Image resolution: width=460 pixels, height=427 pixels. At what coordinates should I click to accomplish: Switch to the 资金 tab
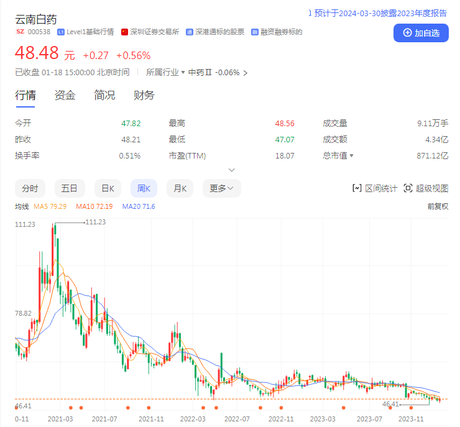(x=65, y=95)
